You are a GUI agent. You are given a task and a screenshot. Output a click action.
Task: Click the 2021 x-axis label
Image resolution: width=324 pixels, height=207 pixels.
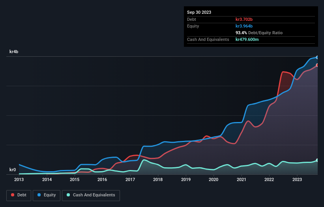coord(242,179)
